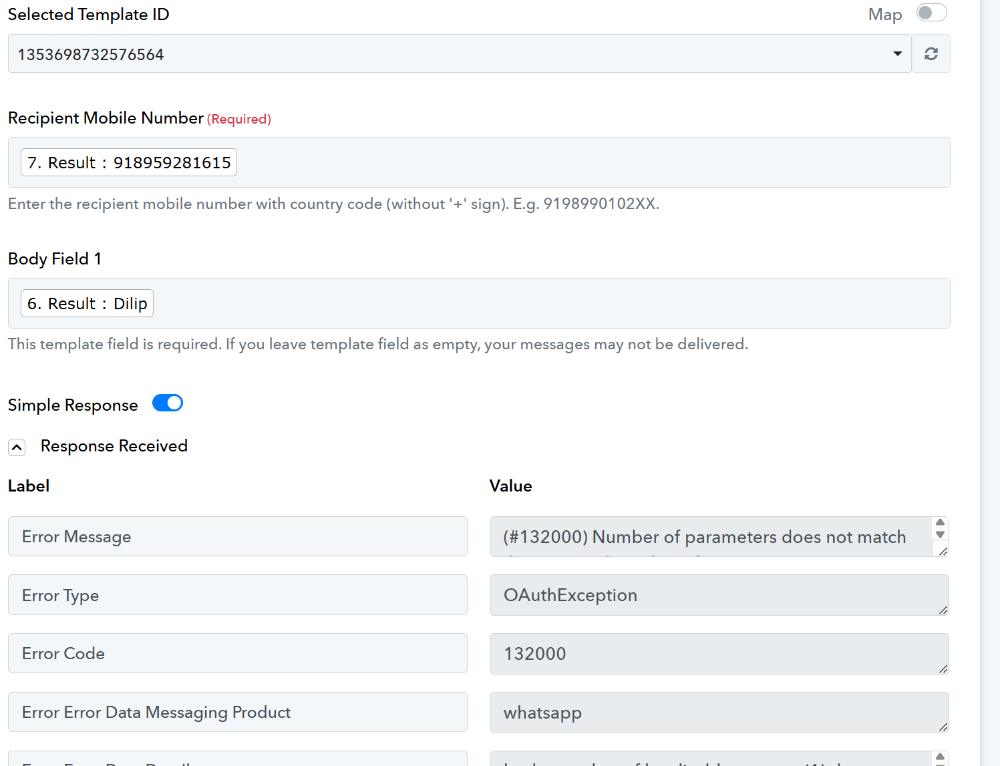This screenshot has width=1000, height=766.
Task: Click the Map label text
Action: pos(885,15)
